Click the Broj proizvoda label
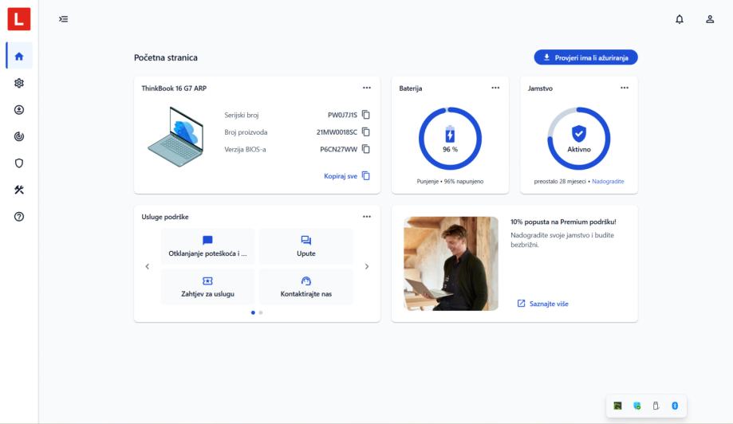733x424 pixels. (246, 132)
